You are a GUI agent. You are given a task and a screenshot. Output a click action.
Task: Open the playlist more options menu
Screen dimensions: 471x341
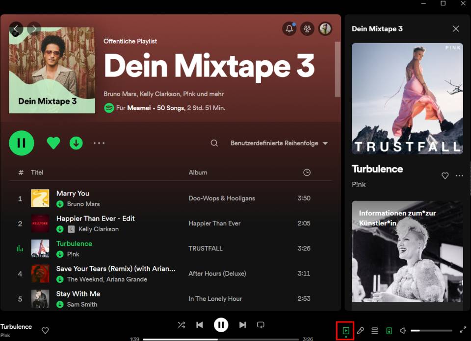click(x=99, y=143)
